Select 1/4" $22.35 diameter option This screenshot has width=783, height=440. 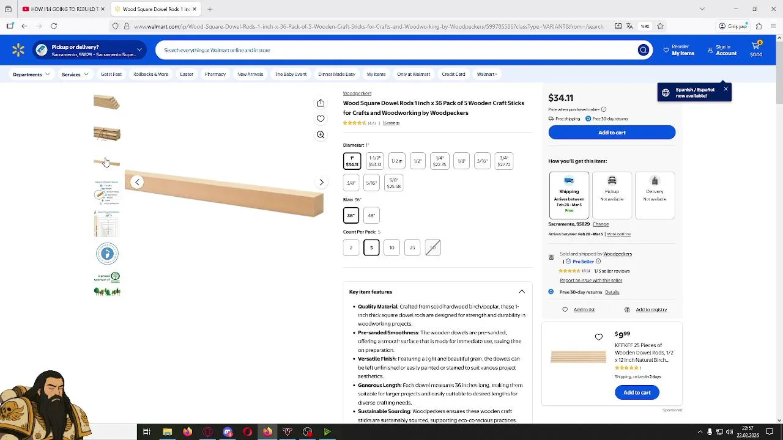[440, 161]
